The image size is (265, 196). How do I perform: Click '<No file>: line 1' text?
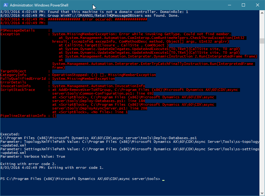(x=109, y=112)
